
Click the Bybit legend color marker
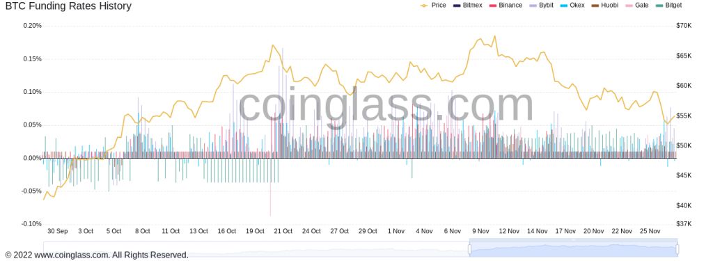point(533,6)
